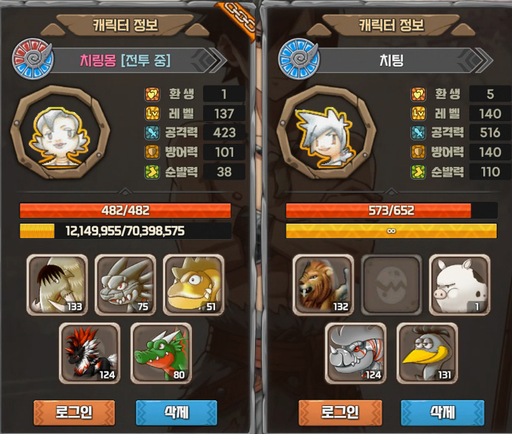512x434 pixels.
Task: Delete the 치링몽 character
Action: click(177, 413)
